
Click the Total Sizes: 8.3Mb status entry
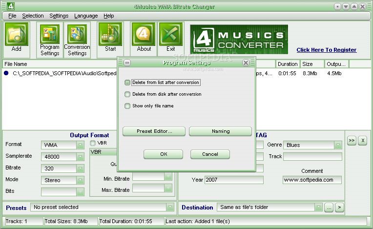click(x=71, y=221)
